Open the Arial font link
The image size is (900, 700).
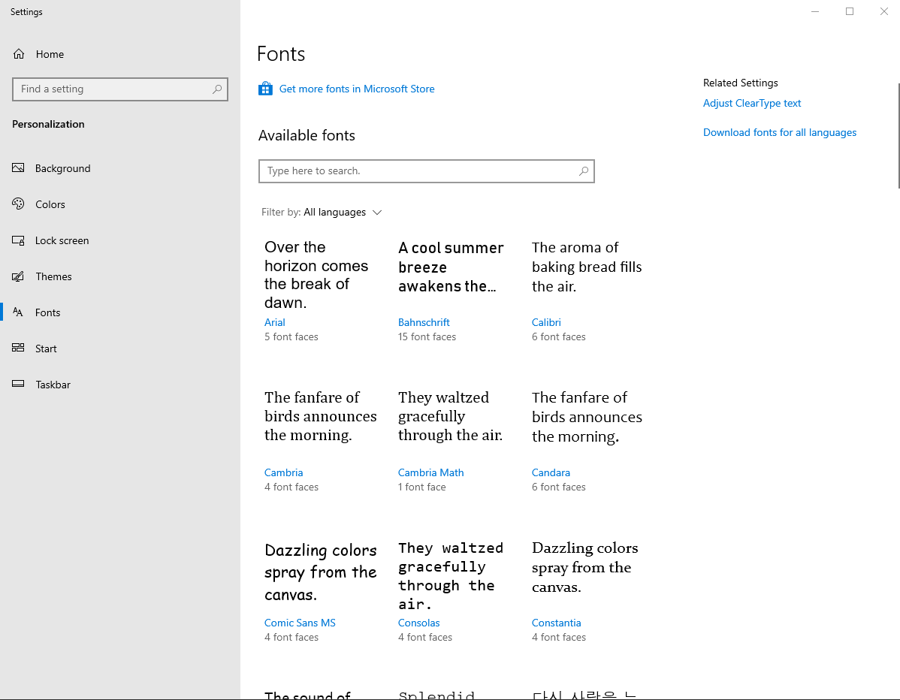(274, 322)
